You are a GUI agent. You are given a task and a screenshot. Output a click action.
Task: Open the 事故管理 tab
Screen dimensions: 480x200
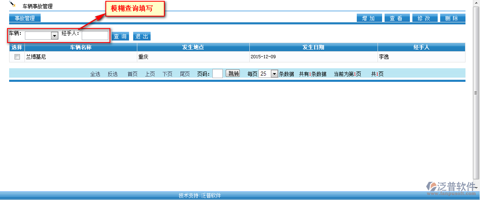pos(25,18)
